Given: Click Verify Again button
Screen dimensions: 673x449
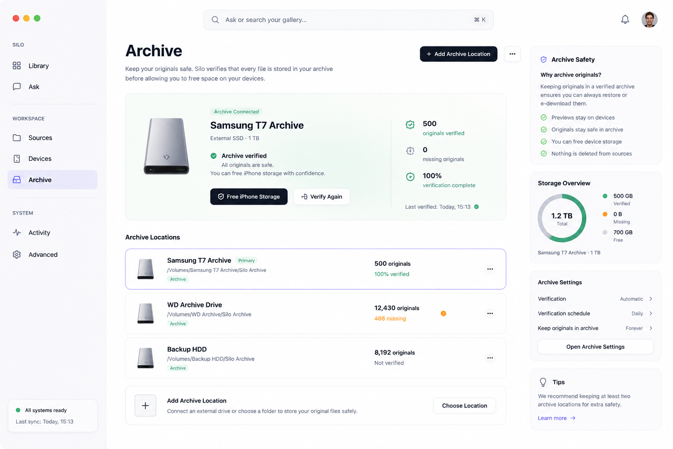Looking at the screenshot, I should coord(322,196).
